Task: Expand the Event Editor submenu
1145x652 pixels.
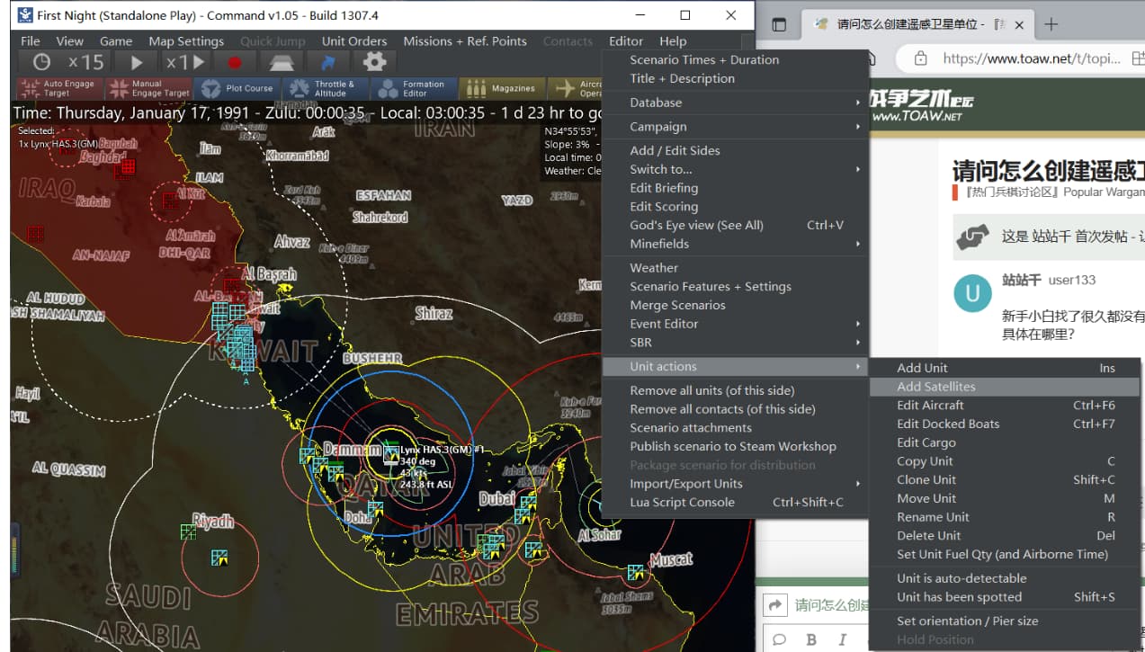Action: (x=735, y=324)
